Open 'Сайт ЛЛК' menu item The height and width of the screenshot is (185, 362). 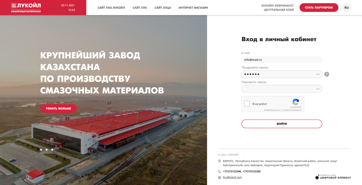point(140,8)
